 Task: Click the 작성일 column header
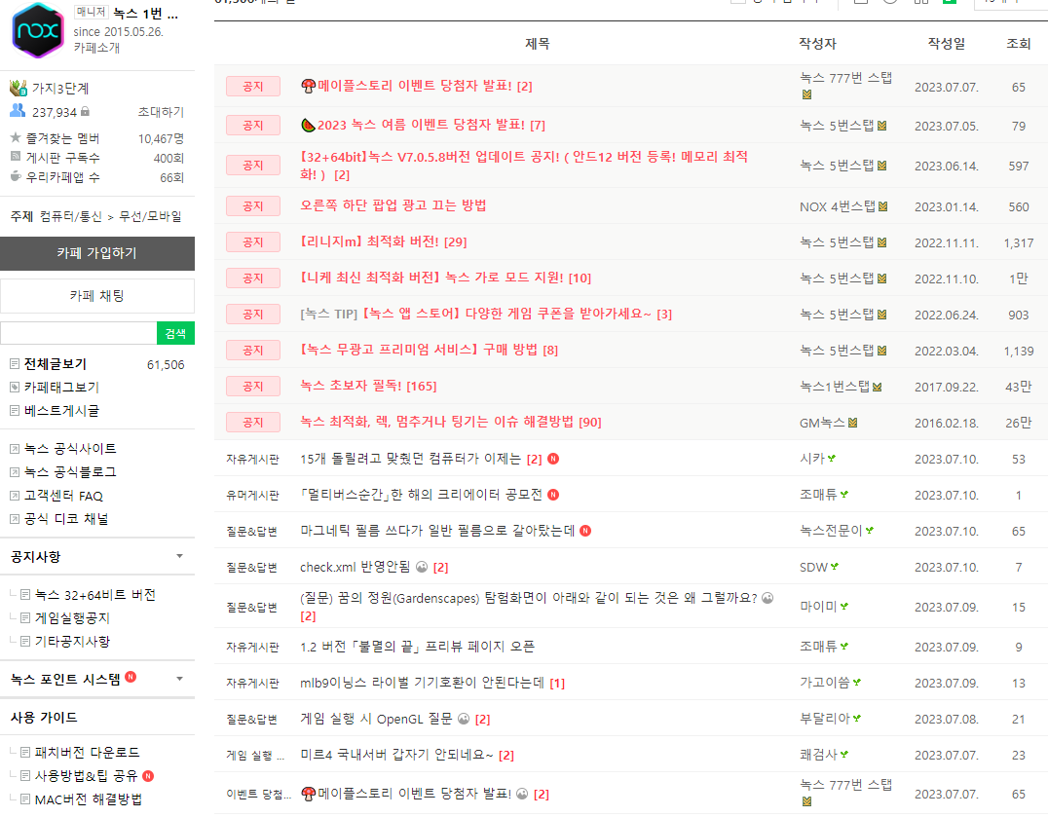tap(946, 44)
